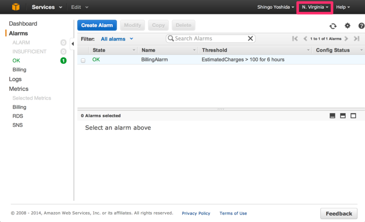This screenshot has width=365, height=222.
Task: Go to previous page of alarms
Action: coord(305,39)
